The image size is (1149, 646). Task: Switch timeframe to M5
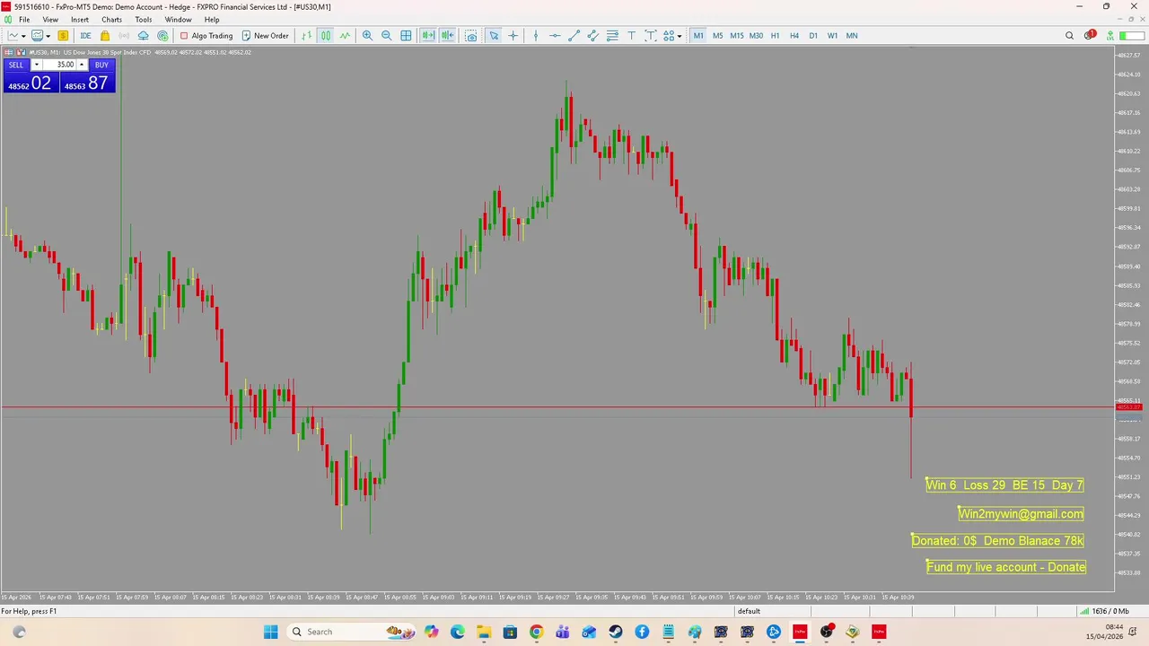717,36
